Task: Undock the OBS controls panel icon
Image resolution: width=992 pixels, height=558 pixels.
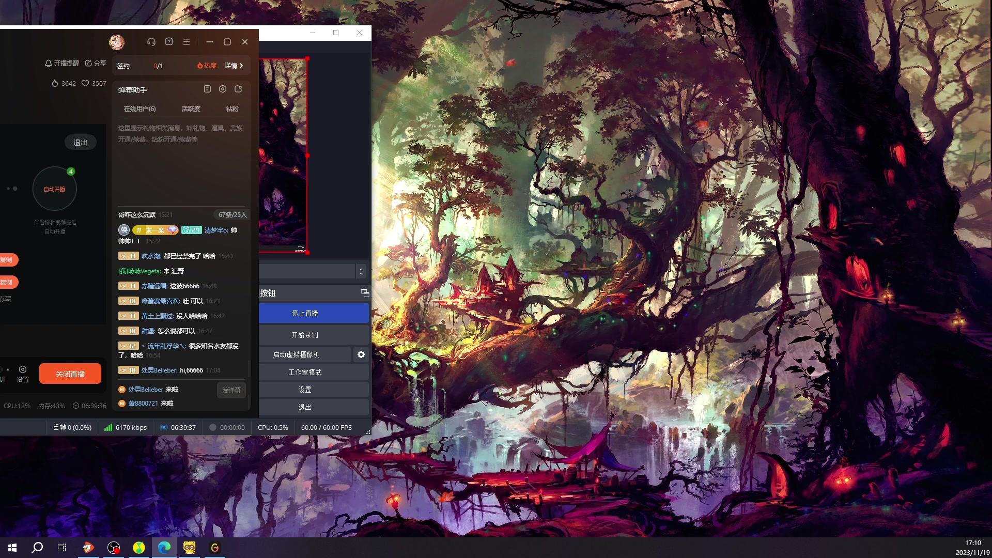Action: pos(365,293)
